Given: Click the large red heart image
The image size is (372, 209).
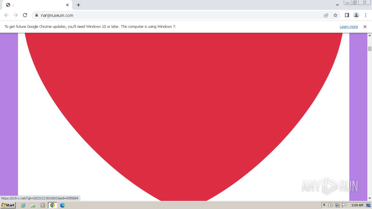Looking at the screenshot, I should tap(183, 117).
